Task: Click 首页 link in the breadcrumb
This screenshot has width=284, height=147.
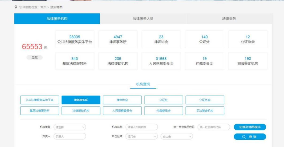Action: (x=43, y=7)
